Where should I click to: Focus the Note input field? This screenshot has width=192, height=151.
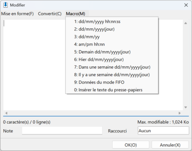pos(62,131)
